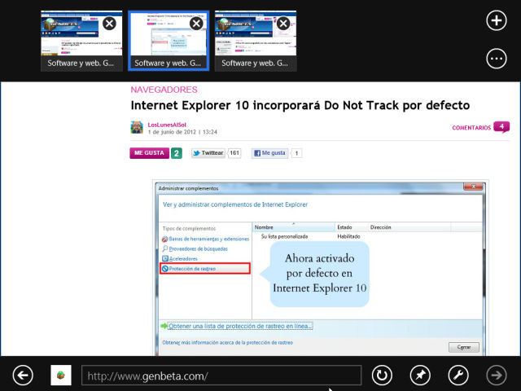This screenshot has width=521, height=391.
Task: Go forward with the right arrow button
Action: click(x=497, y=376)
